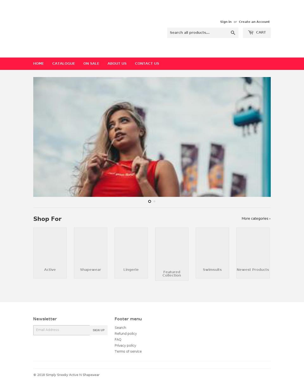
Task: Open the On Sale menu item
Action: point(91,64)
